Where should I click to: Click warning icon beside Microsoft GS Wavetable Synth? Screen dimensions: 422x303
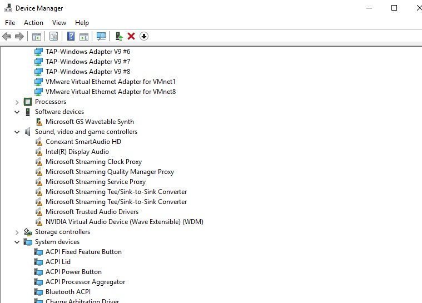tap(39, 122)
